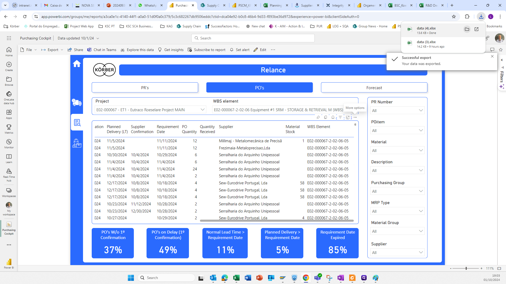Open the Purchasing Cockpit sidebar item
This screenshot has width=506, height=284.
[x=9, y=228]
